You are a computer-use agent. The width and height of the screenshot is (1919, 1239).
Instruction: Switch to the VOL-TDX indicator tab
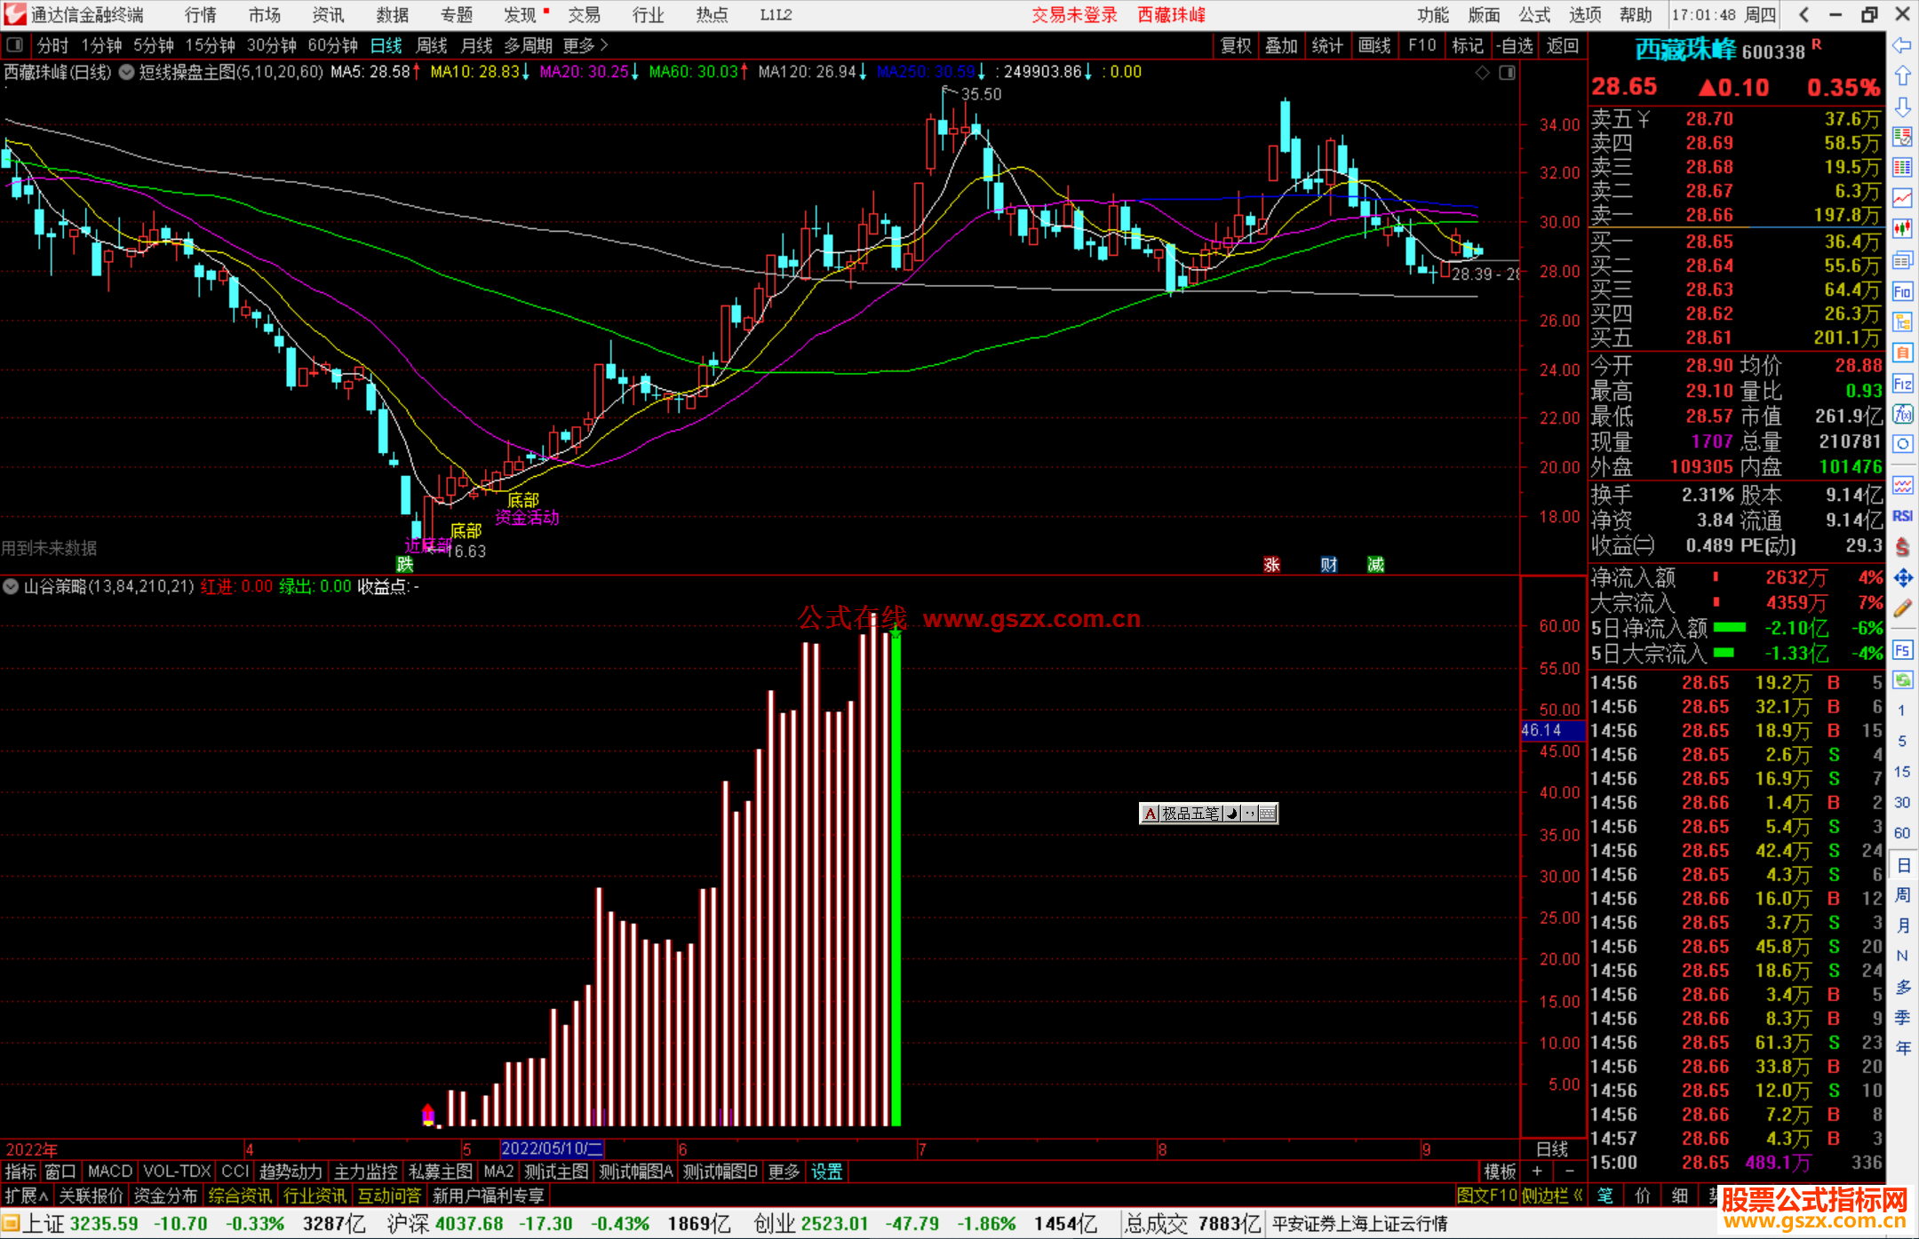click(177, 1171)
